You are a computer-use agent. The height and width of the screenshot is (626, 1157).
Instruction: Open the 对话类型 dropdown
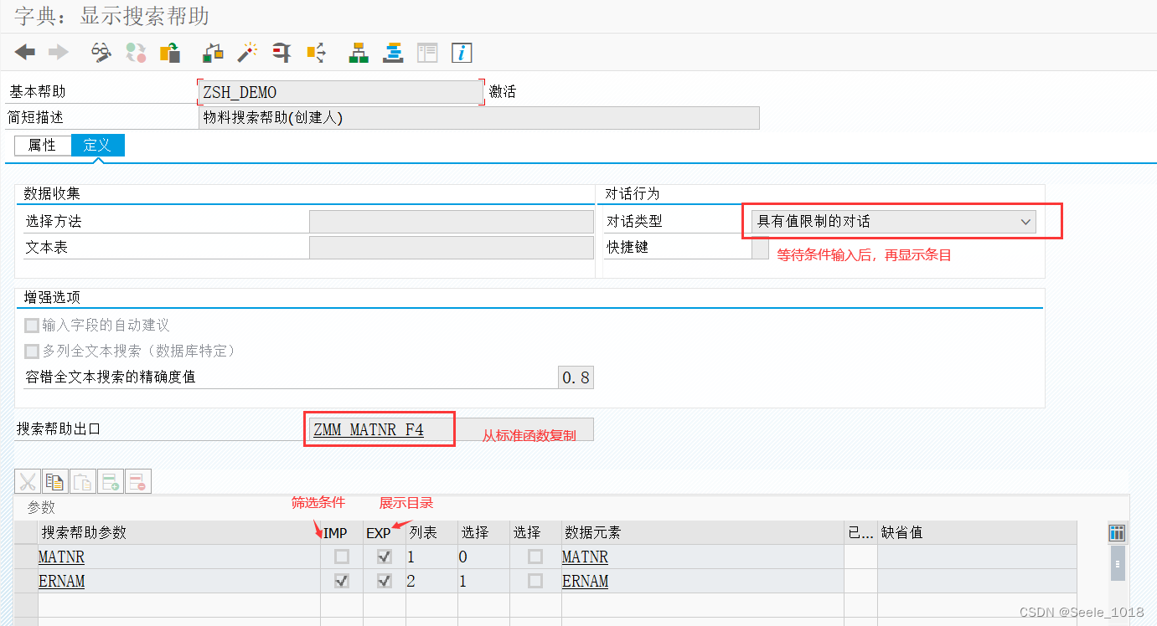(x=1026, y=221)
